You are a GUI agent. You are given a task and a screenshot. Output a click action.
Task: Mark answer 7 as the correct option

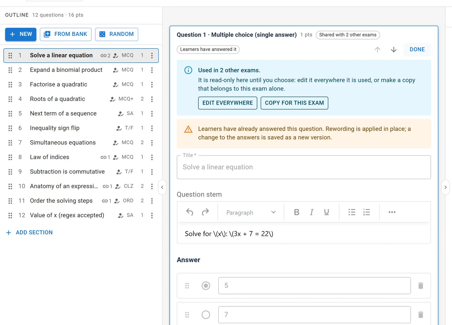(x=206, y=315)
